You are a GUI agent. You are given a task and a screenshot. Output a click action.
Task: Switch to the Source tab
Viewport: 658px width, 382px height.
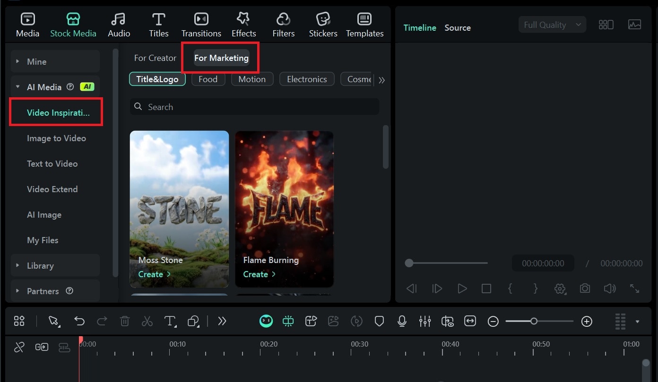coord(457,27)
